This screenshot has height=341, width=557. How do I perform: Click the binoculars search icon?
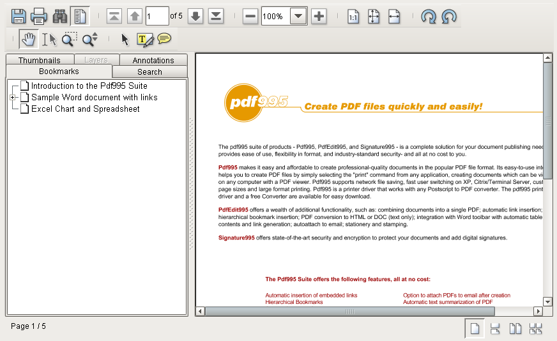(x=59, y=17)
